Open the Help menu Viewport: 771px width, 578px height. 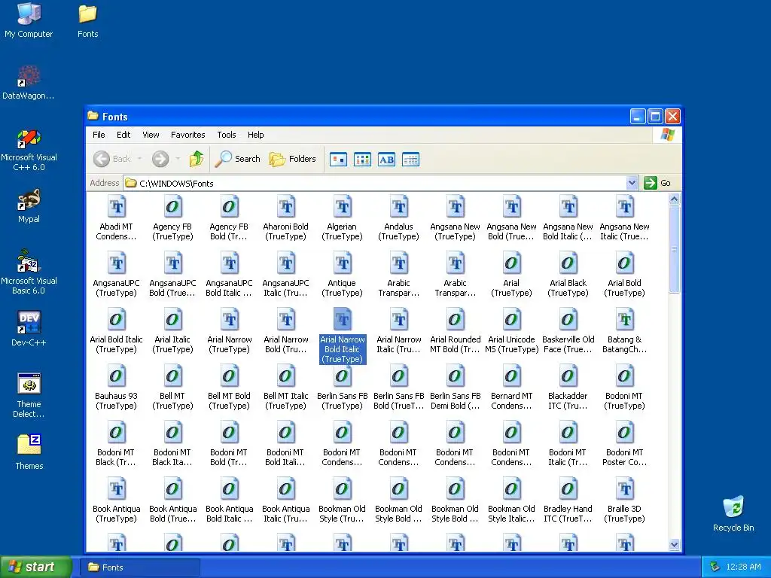(x=256, y=135)
